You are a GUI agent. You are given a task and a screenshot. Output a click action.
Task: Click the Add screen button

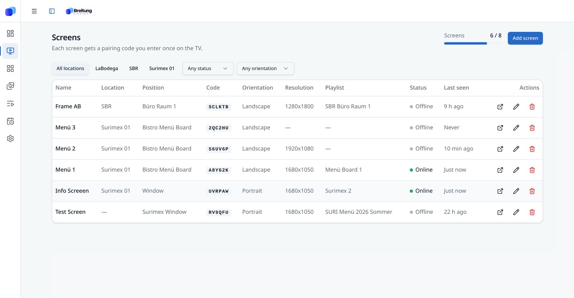[525, 38]
